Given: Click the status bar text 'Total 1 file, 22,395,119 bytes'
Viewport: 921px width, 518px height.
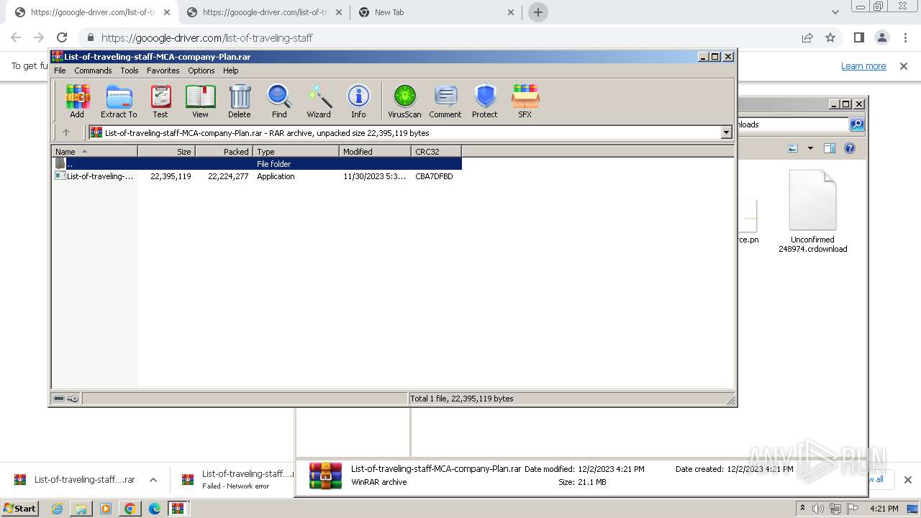Looking at the screenshot, I should [462, 399].
